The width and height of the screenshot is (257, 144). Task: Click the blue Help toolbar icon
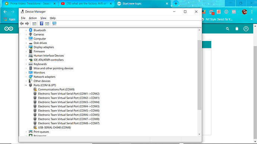click(41, 23)
